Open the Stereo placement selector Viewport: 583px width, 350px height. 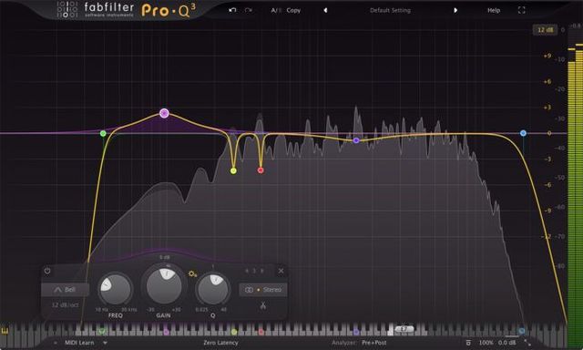[263, 289]
